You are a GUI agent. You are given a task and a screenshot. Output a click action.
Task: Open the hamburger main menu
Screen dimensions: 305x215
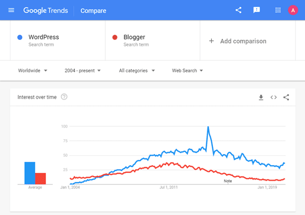click(x=11, y=10)
